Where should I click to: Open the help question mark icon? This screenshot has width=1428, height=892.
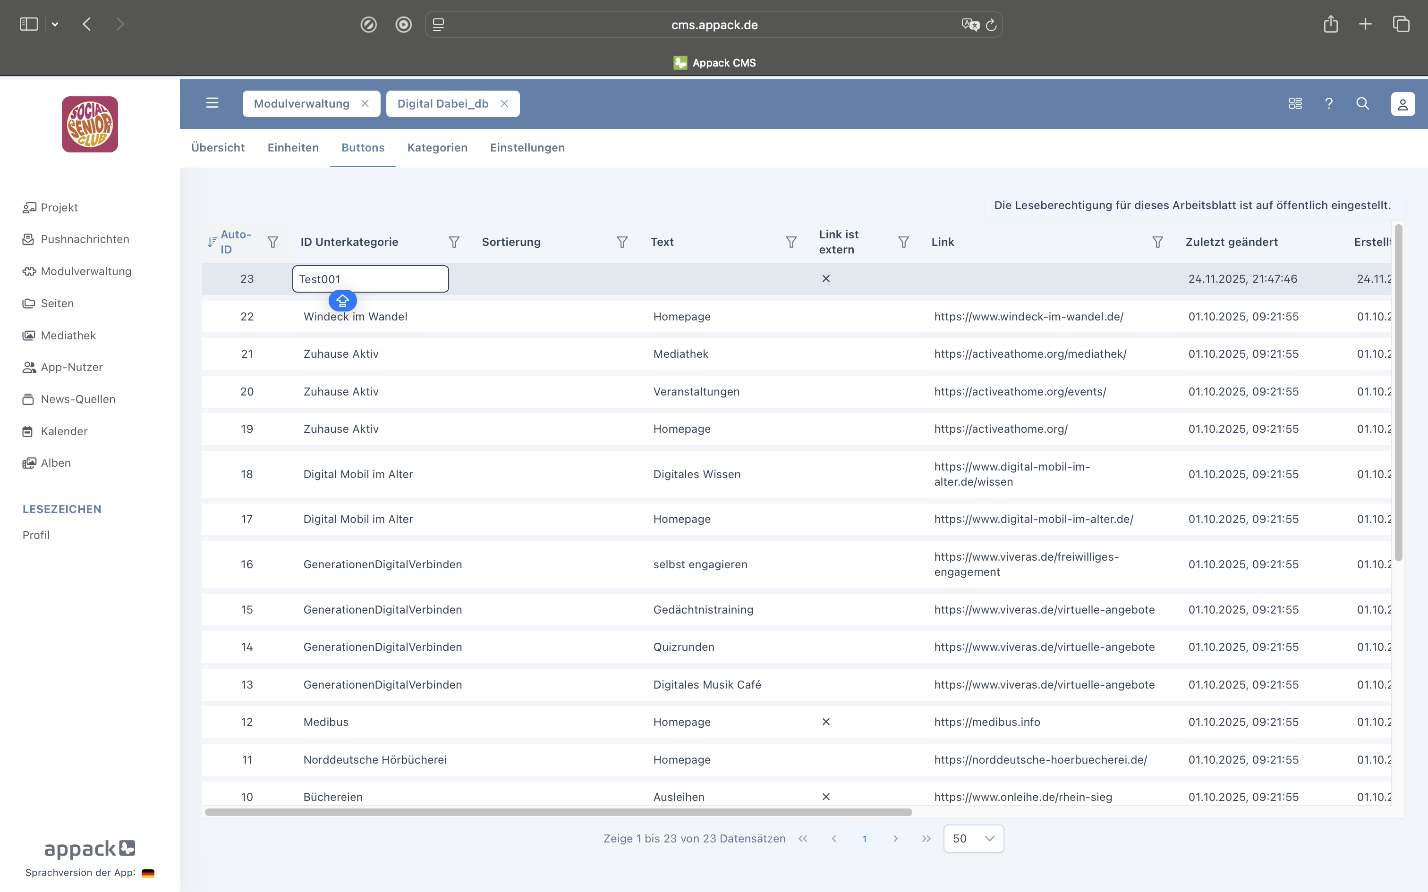point(1329,103)
